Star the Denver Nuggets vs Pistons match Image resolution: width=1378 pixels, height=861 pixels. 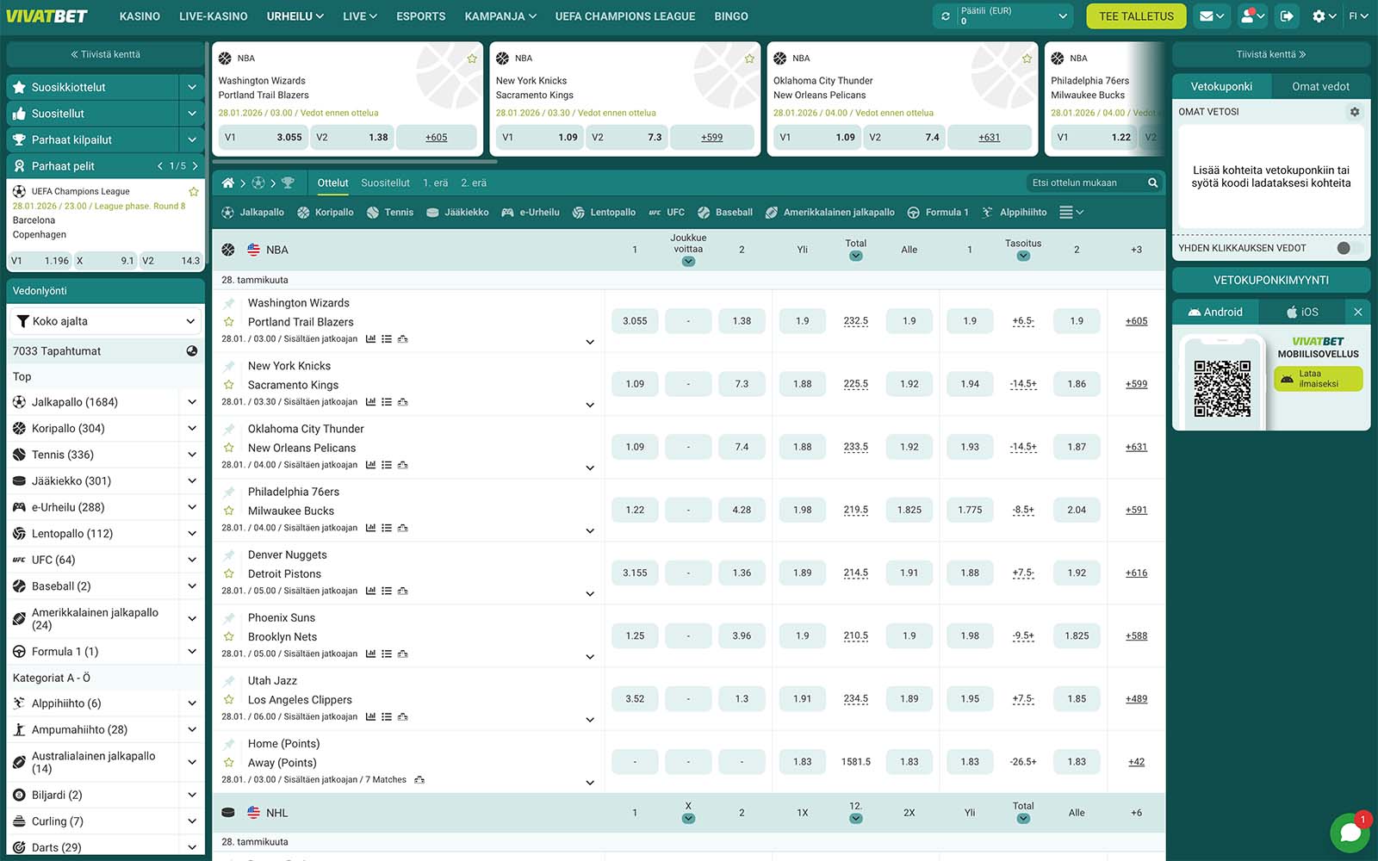point(229,573)
